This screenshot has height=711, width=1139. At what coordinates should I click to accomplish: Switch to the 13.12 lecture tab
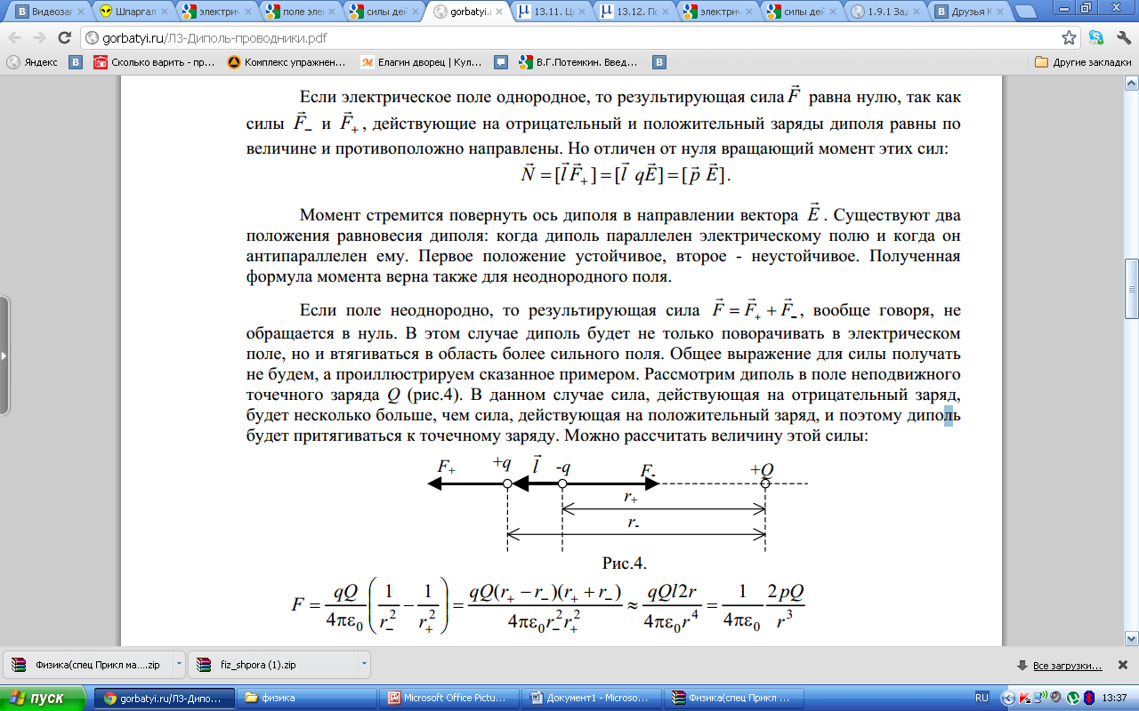pos(637,12)
